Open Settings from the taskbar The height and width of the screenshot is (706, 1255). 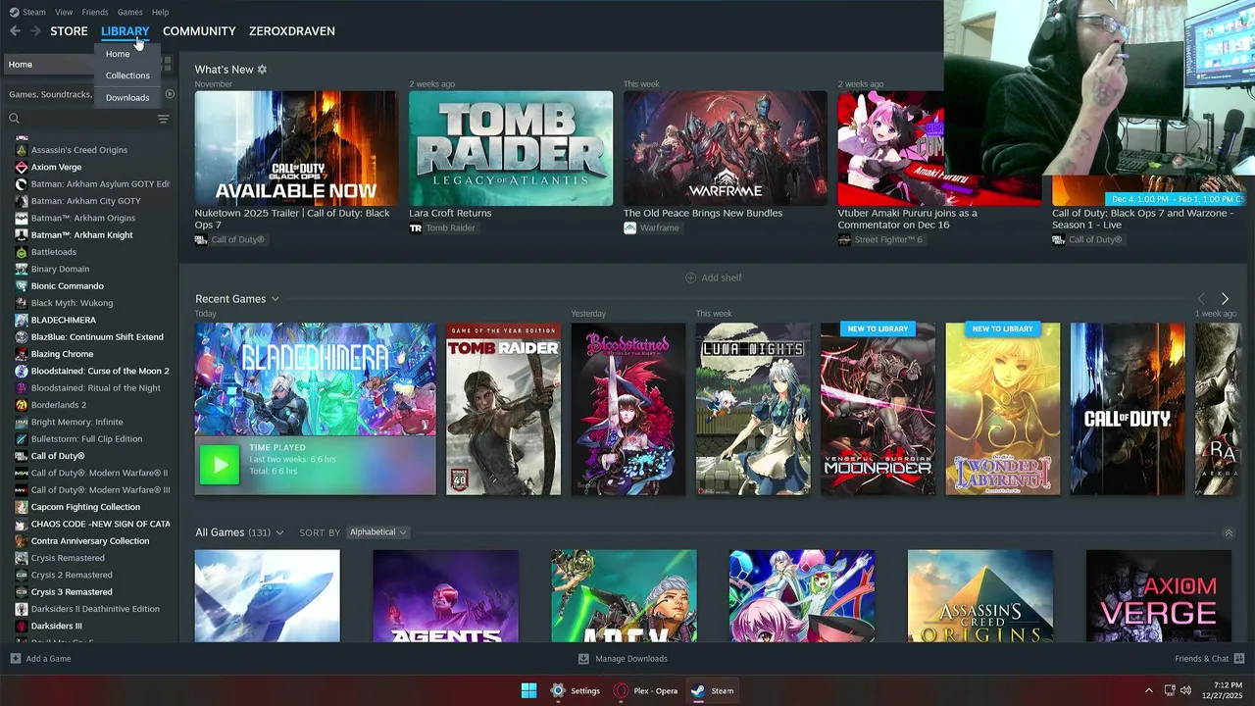pyautogui.click(x=575, y=690)
